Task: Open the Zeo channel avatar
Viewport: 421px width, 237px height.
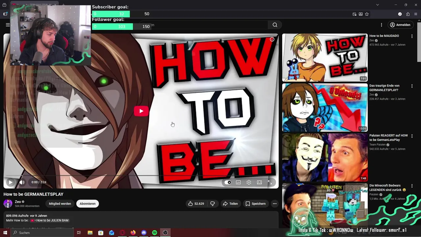Action: (x=8, y=203)
